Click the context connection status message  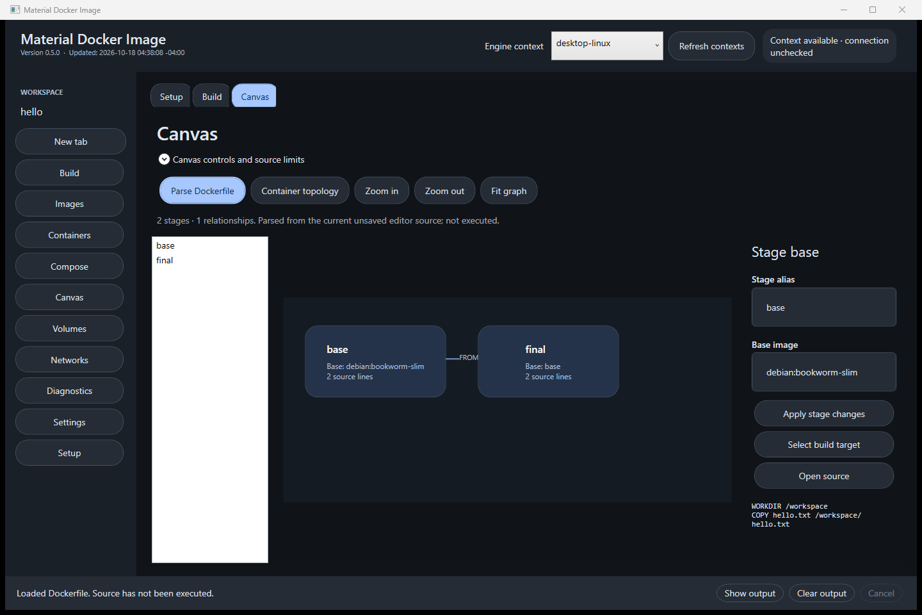pyautogui.click(x=829, y=46)
